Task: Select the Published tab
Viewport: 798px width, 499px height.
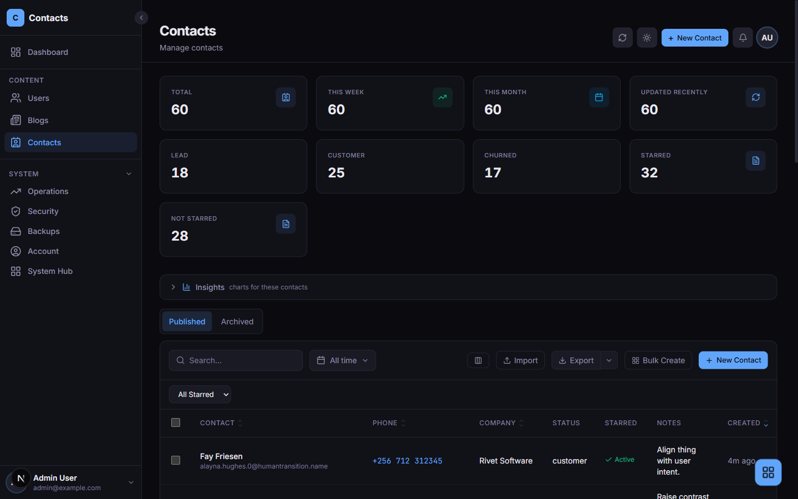Action: pyautogui.click(x=187, y=322)
